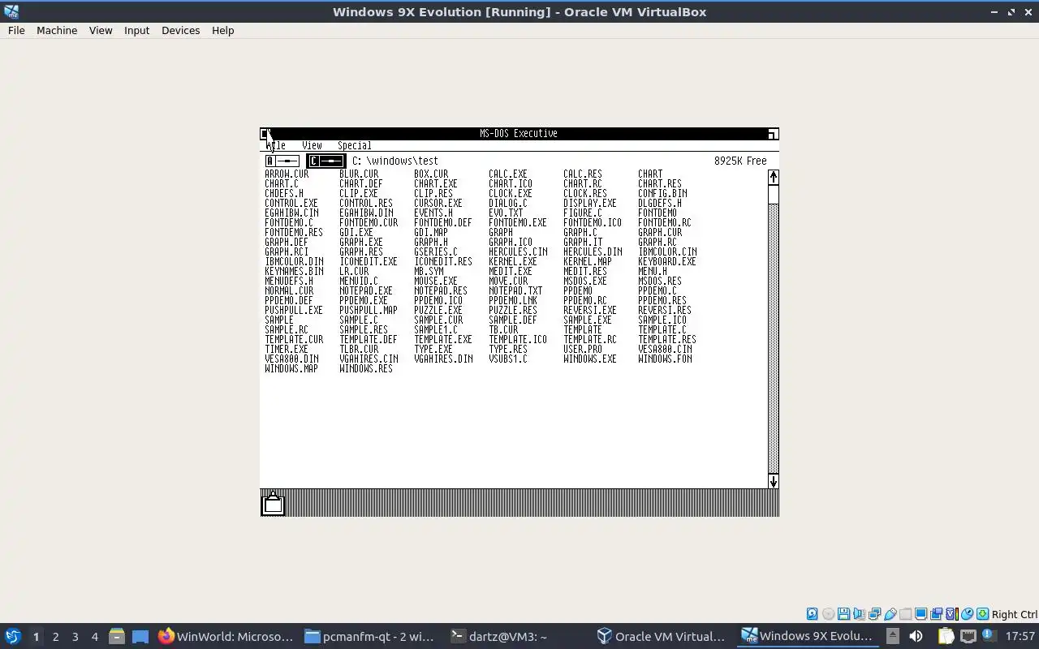Open VirtualBox Input menu
Viewport: 1039px width, 649px height.
136,30
